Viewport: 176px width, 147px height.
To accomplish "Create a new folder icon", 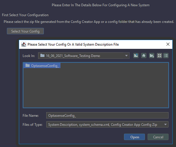I will (152, 55).
